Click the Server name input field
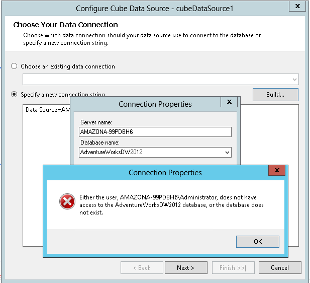Viewport: 310px width, 283px height. pos(155,132)
